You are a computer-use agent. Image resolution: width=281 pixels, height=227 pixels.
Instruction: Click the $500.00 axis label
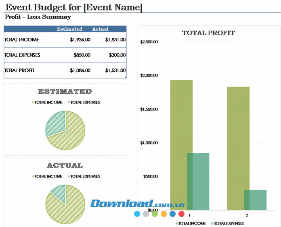pos(151,176)
